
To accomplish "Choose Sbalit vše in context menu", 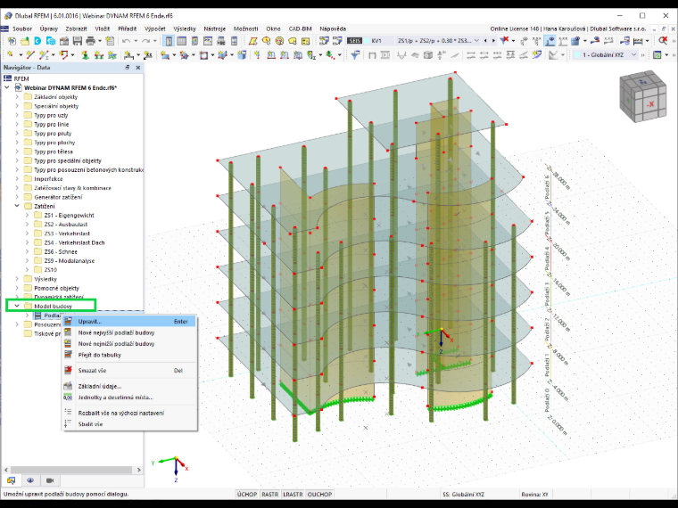I will (129, 424).
